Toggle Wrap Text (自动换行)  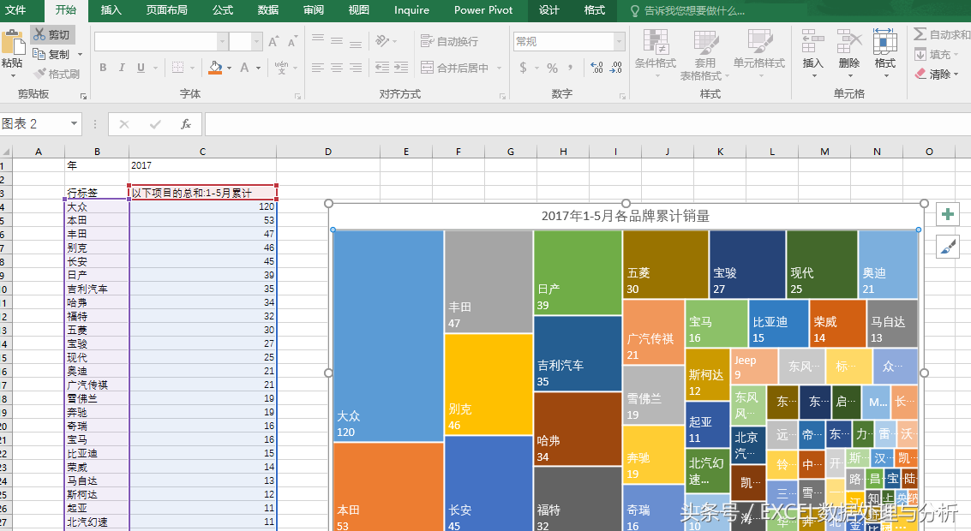coord(450,41)
